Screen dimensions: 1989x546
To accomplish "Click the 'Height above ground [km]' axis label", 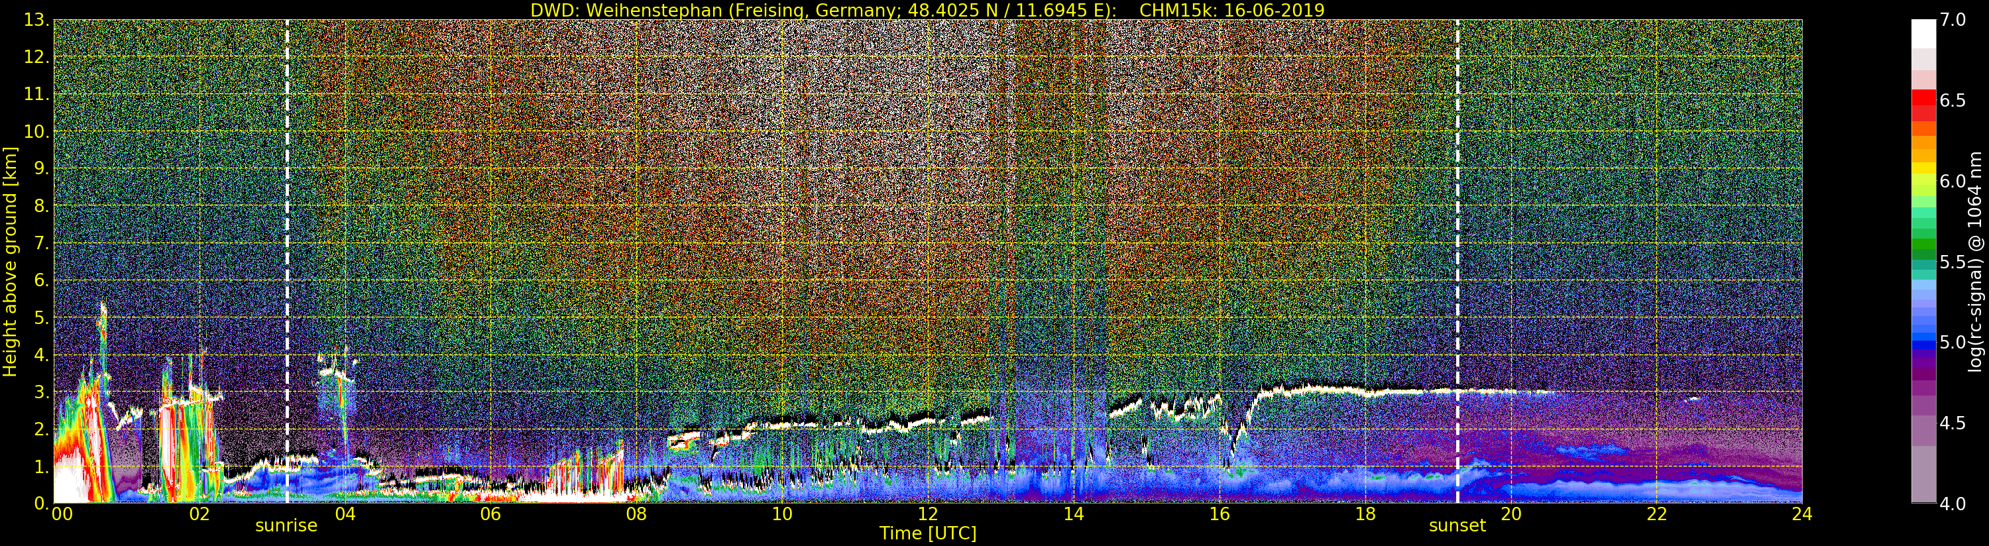I will pyautogui.click(x=10, y=262).
